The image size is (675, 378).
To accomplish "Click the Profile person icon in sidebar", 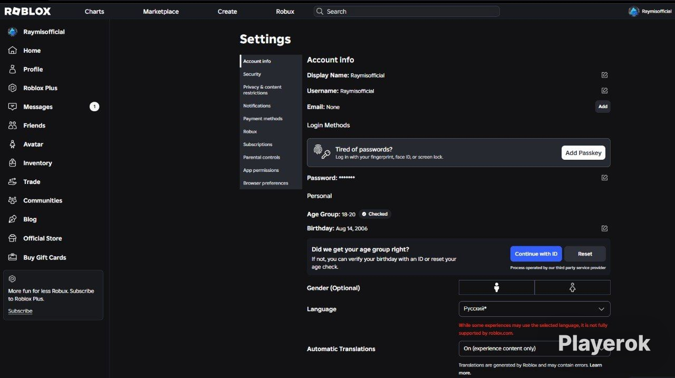I will coord(13,69).
